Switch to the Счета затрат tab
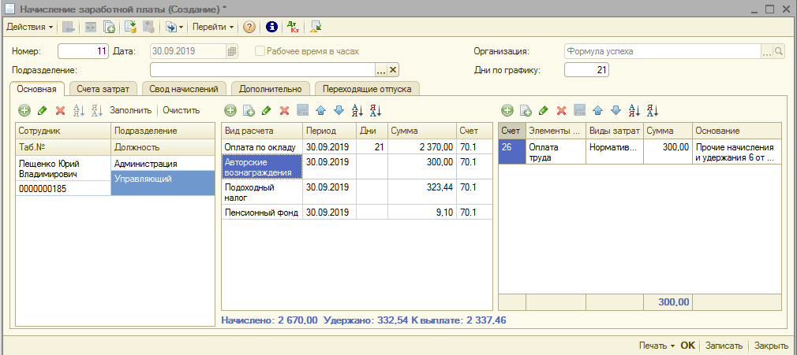797x355 pixels. click(x=104, y=89)
